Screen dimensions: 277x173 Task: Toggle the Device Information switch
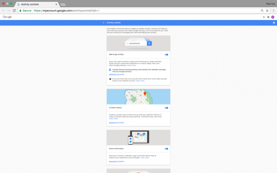[166, 149]
